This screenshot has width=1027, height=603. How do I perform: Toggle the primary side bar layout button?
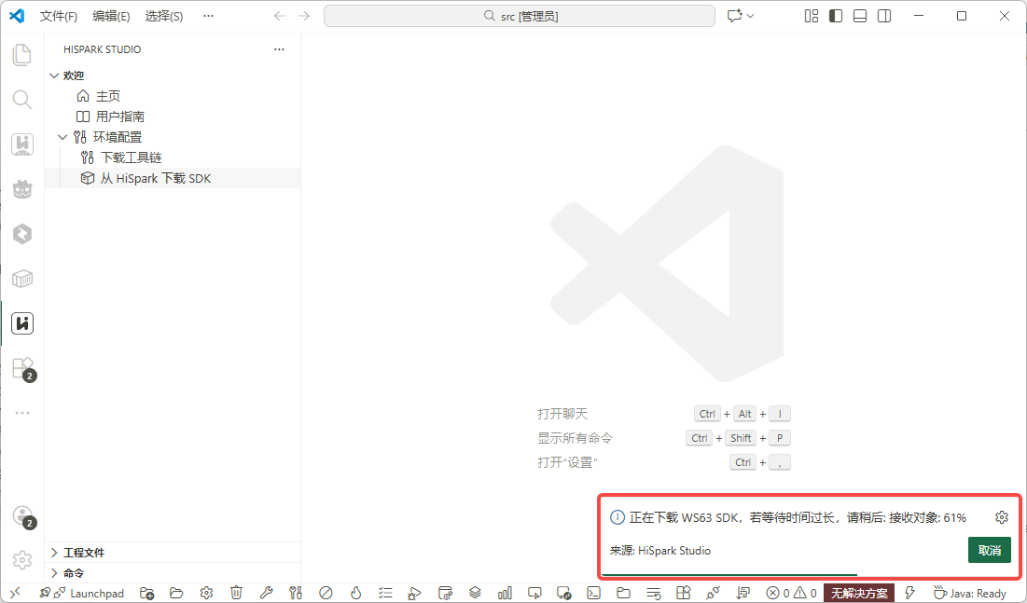click(836, 16)
